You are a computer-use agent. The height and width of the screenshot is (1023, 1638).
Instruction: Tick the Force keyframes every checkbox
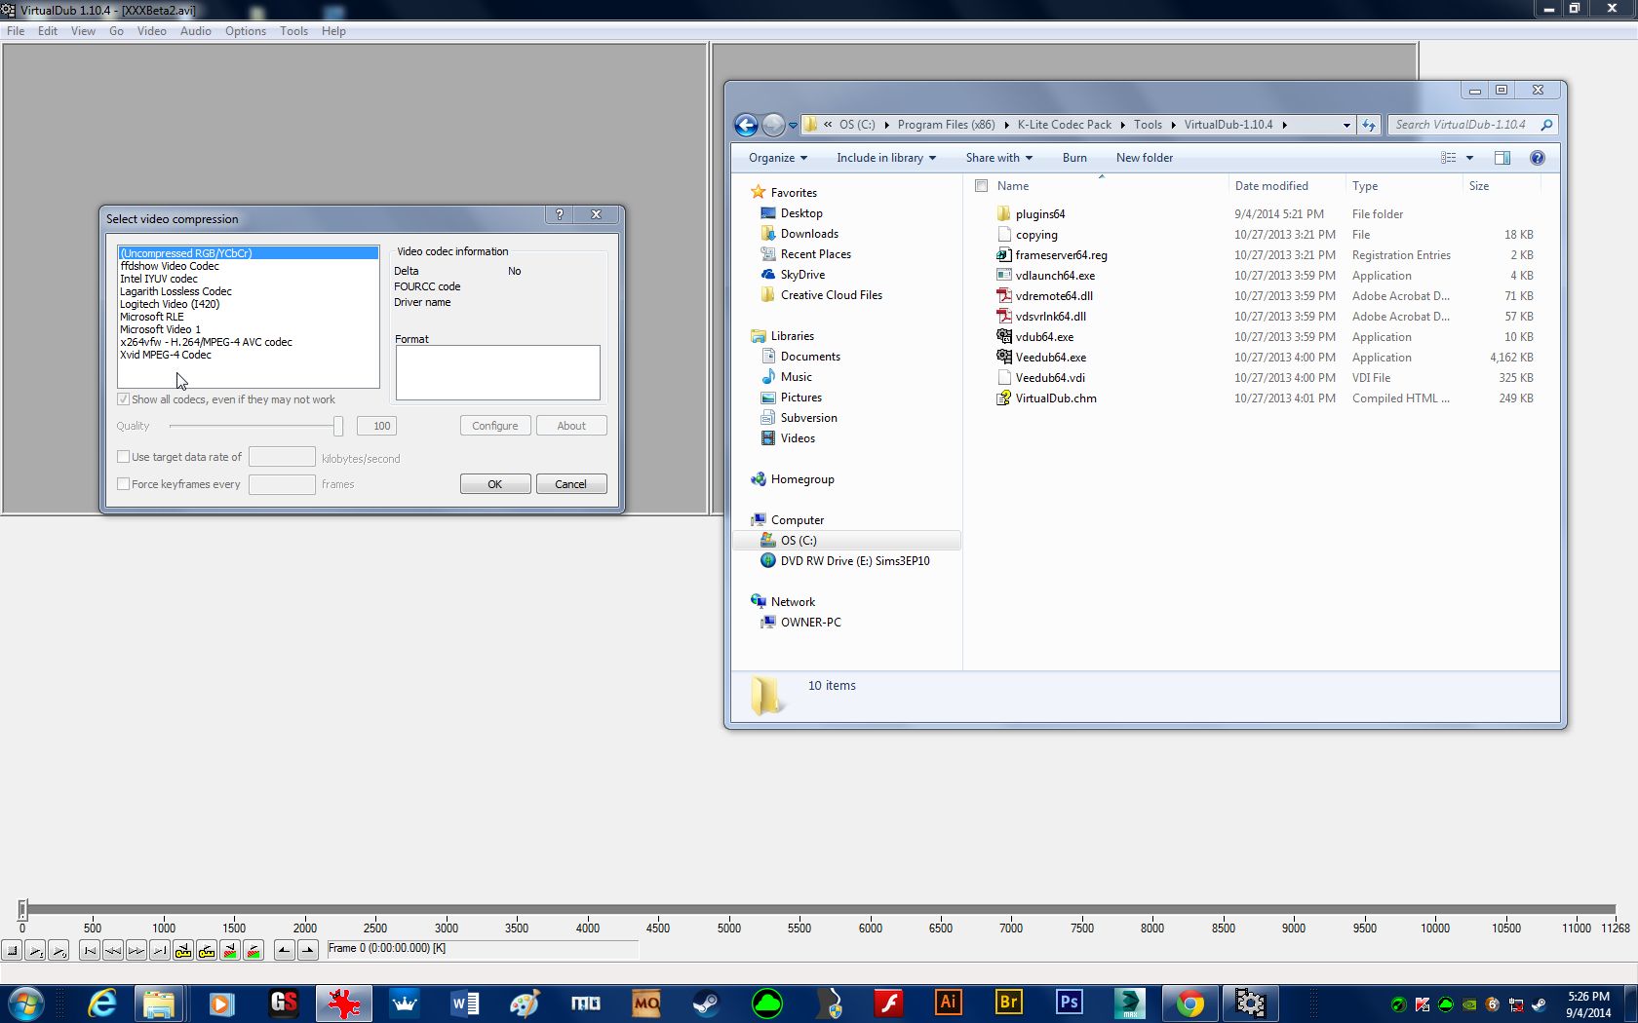point(124,484)
